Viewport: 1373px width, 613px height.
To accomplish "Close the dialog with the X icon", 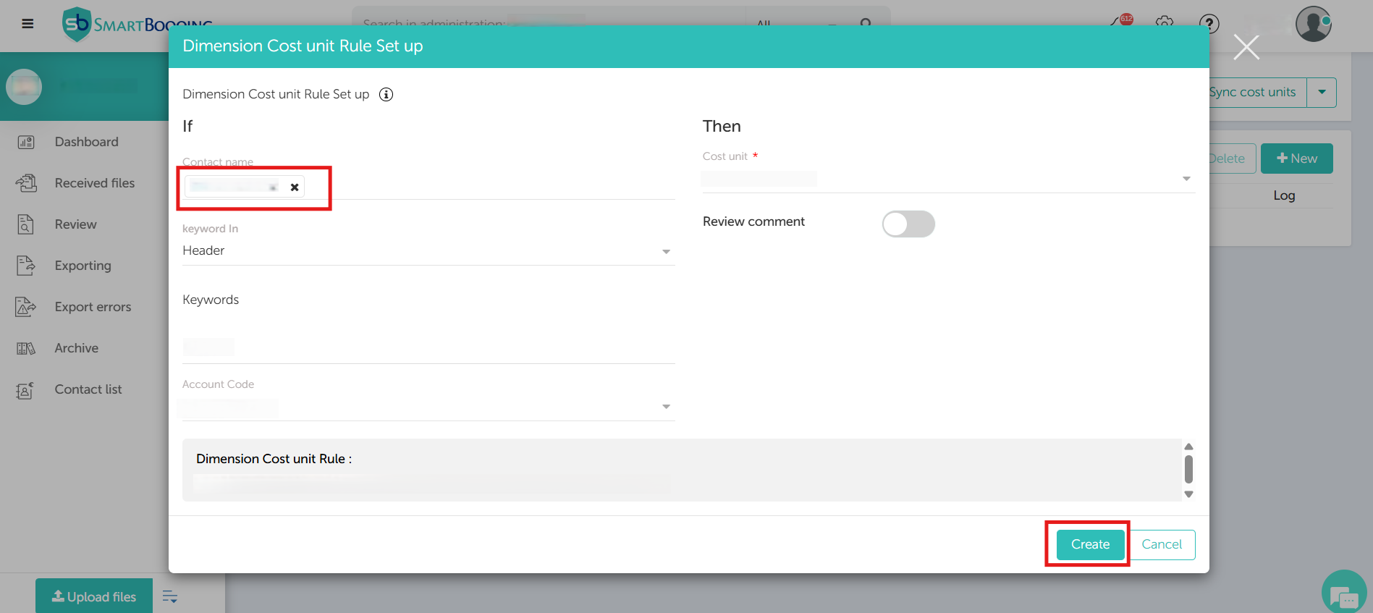I will point(1246,48).
